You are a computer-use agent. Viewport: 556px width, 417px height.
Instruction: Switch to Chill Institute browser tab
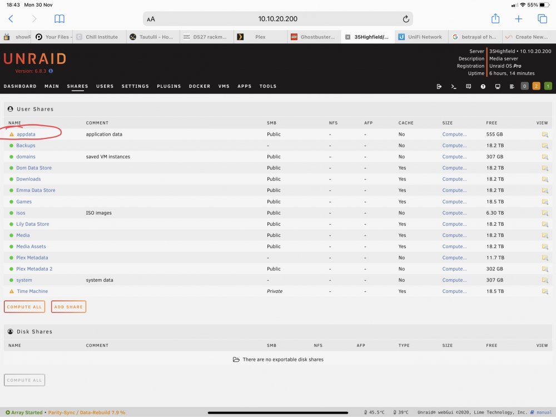point(100,37)
